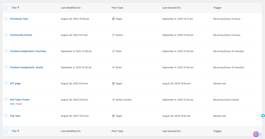Click the pin icon in Content assignment: Courtney row
Viewport: 265px width, 139px height.
pos(113,51)
